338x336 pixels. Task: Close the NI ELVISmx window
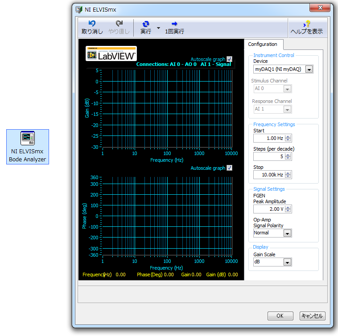(320, 8)
